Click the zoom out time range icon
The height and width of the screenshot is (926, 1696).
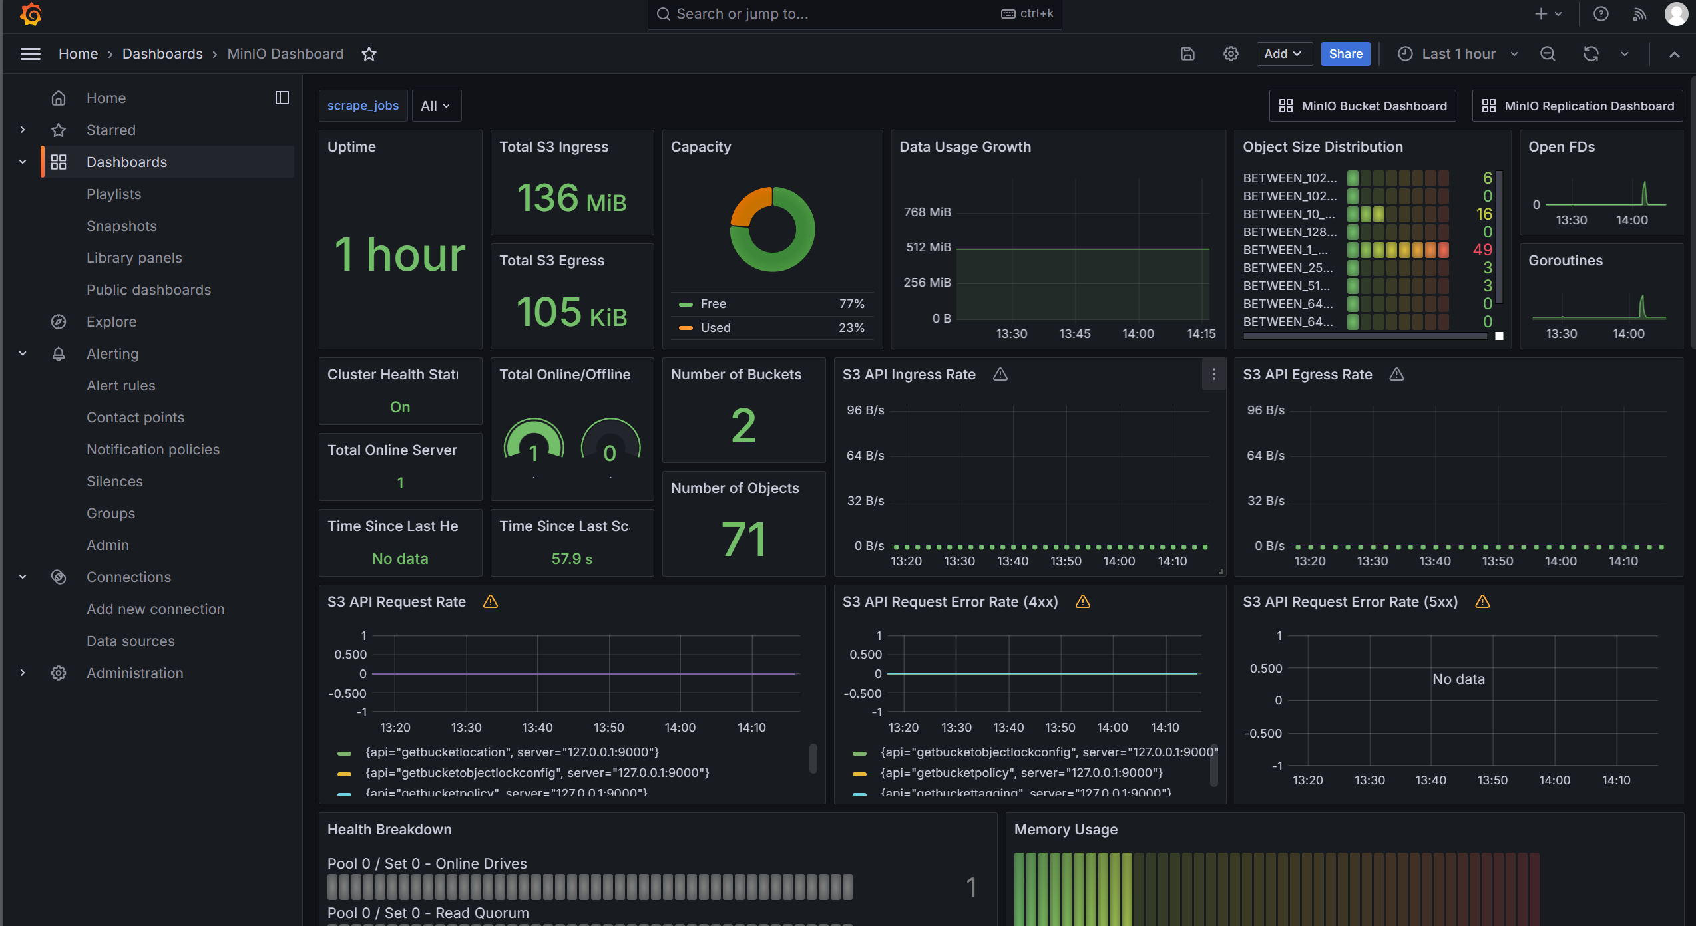[x=1548, y=54]
